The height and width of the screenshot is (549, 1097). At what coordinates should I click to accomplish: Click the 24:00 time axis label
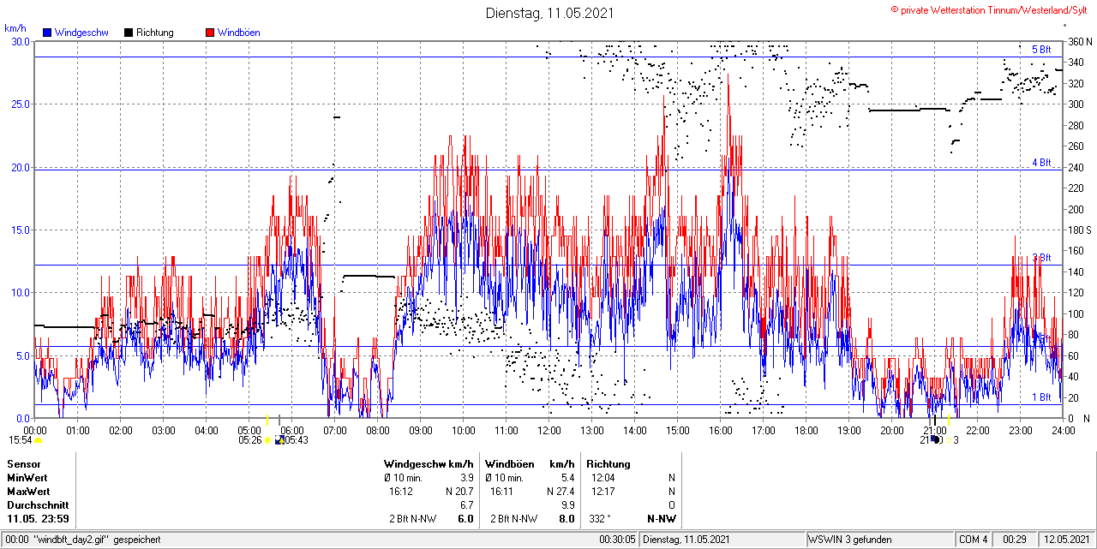(x=1064, y=430)
